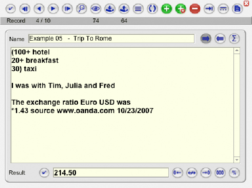This screenshot has width=252, height=188.
Task: Click the '(100+ hotel' line
Action: tap(31, 52)
